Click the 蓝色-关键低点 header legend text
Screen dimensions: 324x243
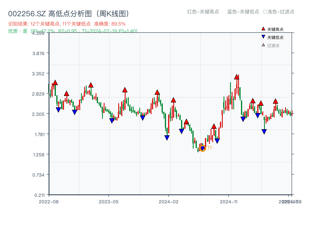coord(243,12)
